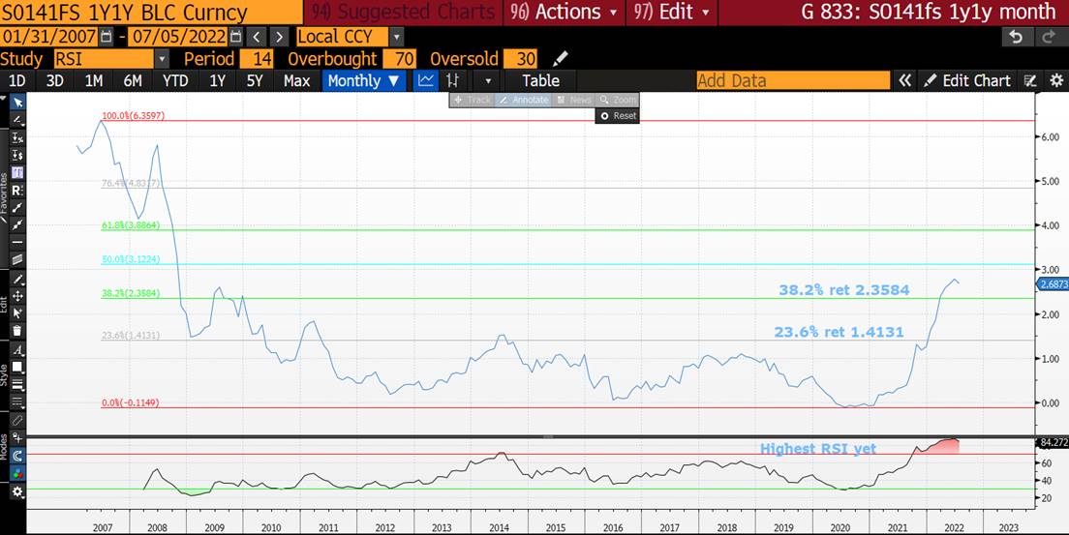Select the parallel channel tool

[17, 259]
